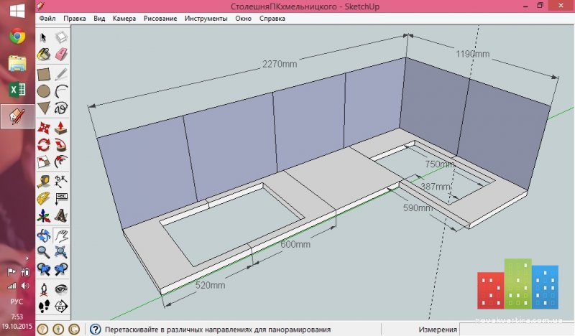Click the Google sign-in status icon
The height and width of the screenshot is (336, 575).
[x=74, y=329]
